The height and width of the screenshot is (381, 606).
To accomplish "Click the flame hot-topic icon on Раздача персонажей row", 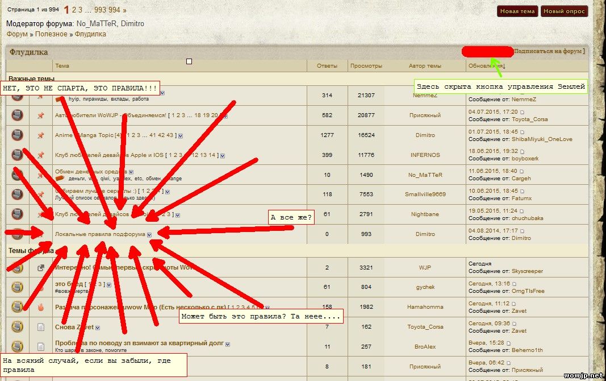I will click(x=40, y=307).
